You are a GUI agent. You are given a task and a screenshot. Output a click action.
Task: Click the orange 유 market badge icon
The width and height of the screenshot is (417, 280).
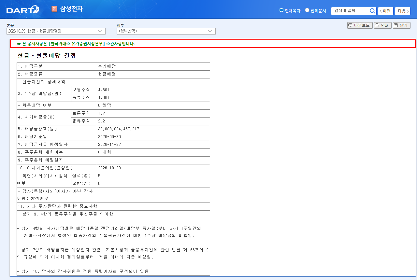click(x=54, y=9)
